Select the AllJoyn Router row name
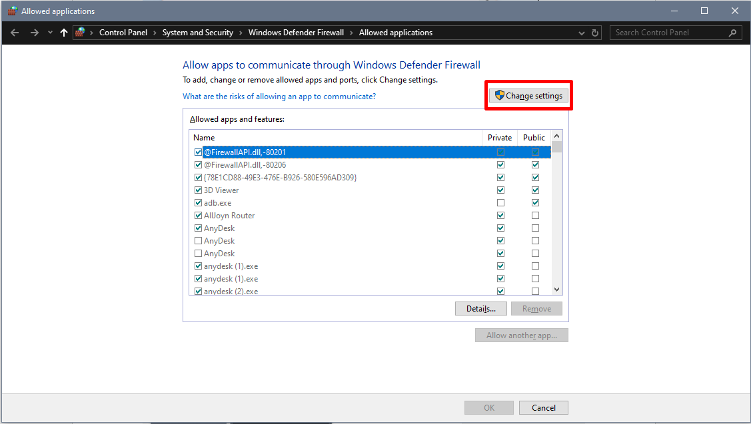 tap(229, 216)
